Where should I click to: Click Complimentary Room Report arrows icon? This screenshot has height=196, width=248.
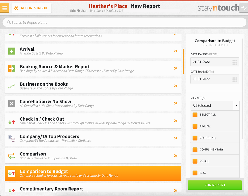pos(12,190)
